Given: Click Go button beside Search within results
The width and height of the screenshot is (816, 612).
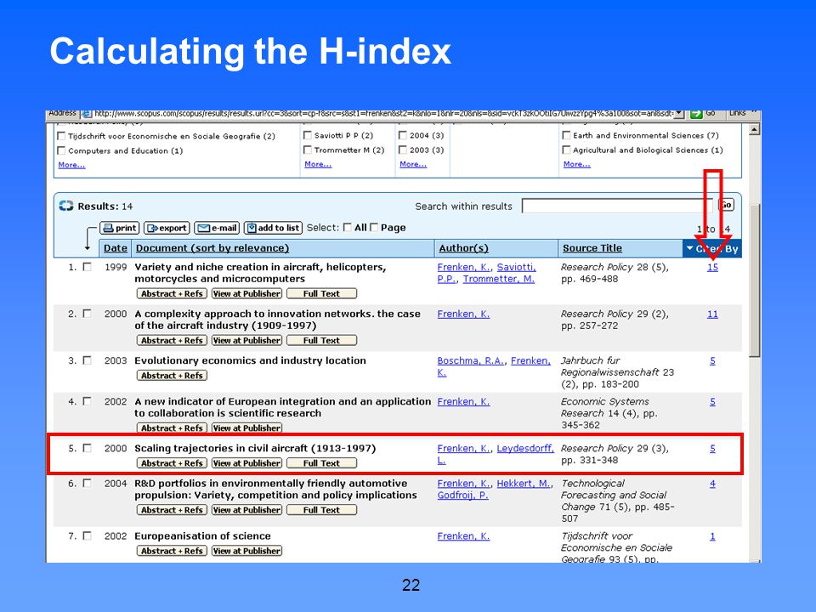Looking at the screenshot, I should pyautogui.click(x=726, y=205).
